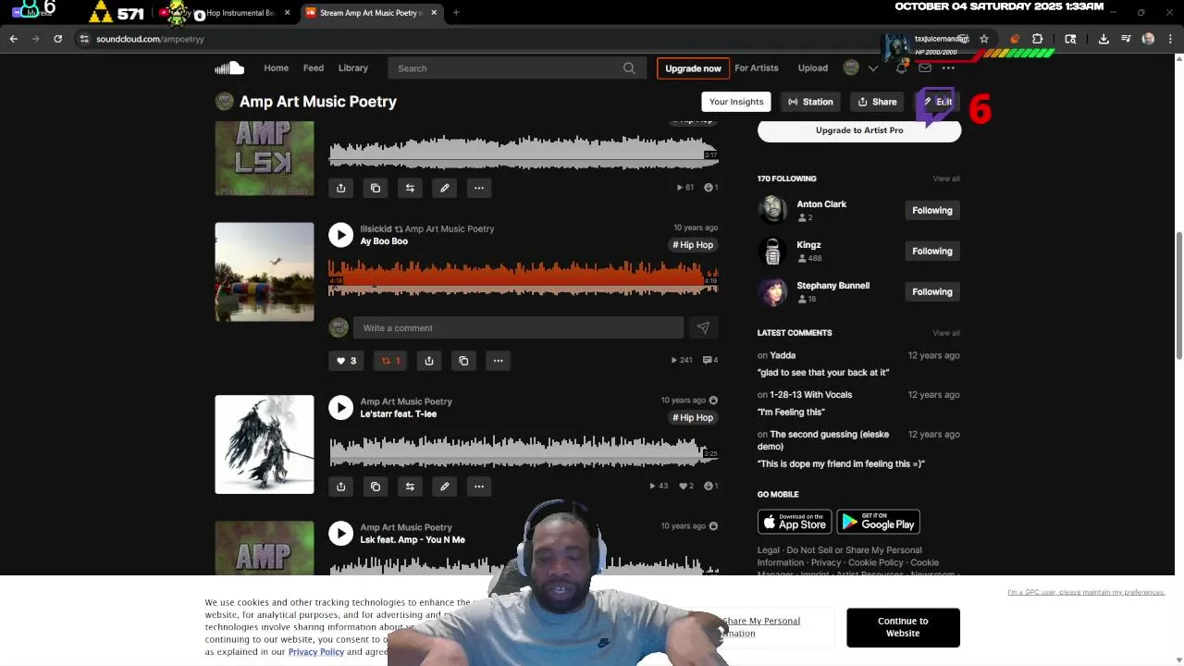Open Kingz profile avatar
Screen dimensions: 1184x666
pos(772,251)
